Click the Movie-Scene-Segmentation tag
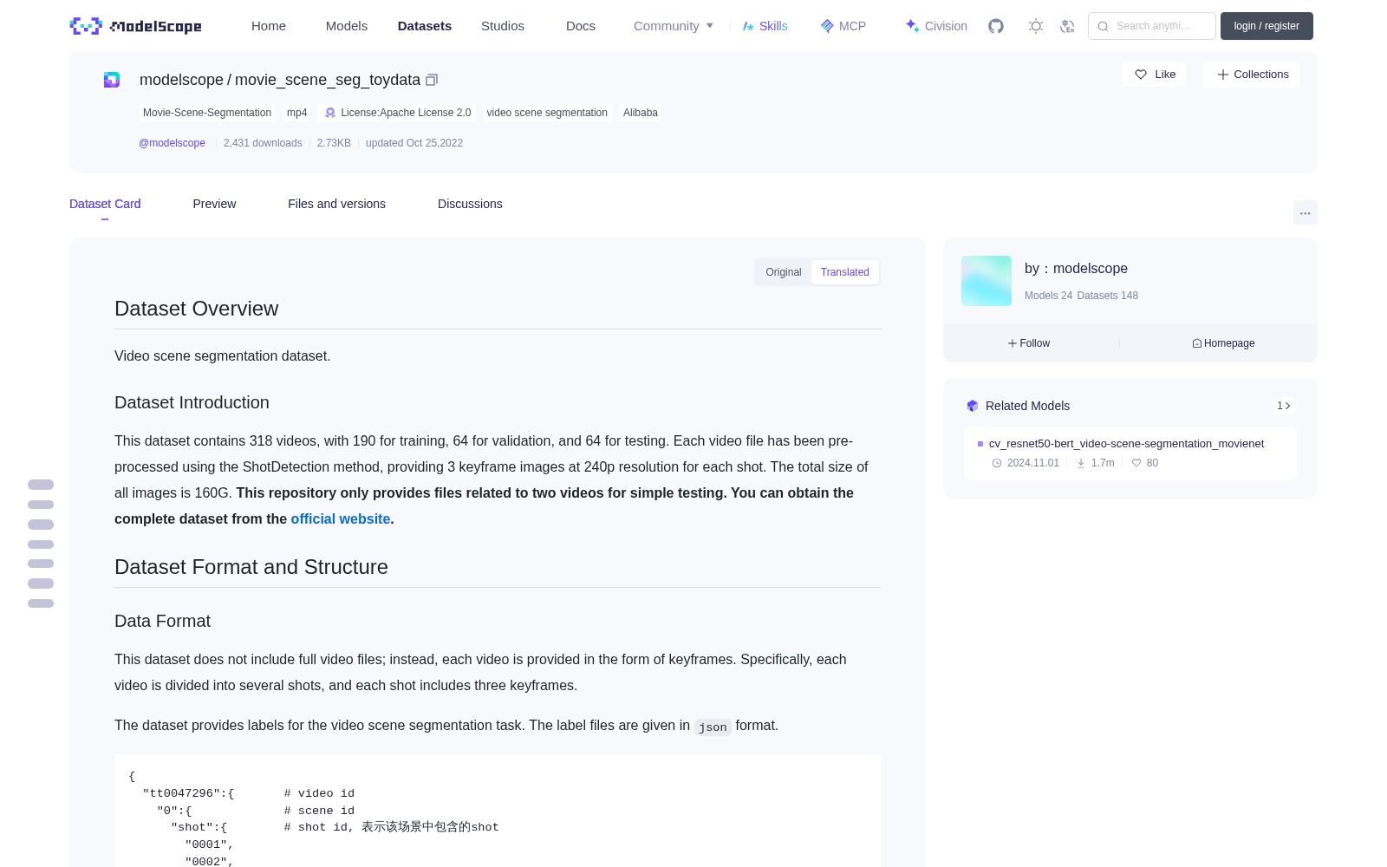The image size is (1387, 867). click(207, 113)
